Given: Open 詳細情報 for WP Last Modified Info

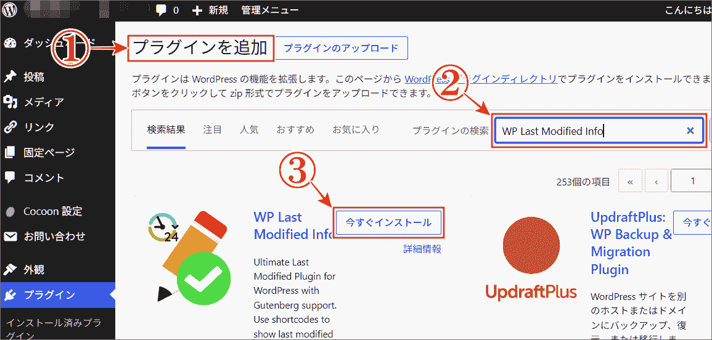Looking at the screenshot, I should pos(422,249).
